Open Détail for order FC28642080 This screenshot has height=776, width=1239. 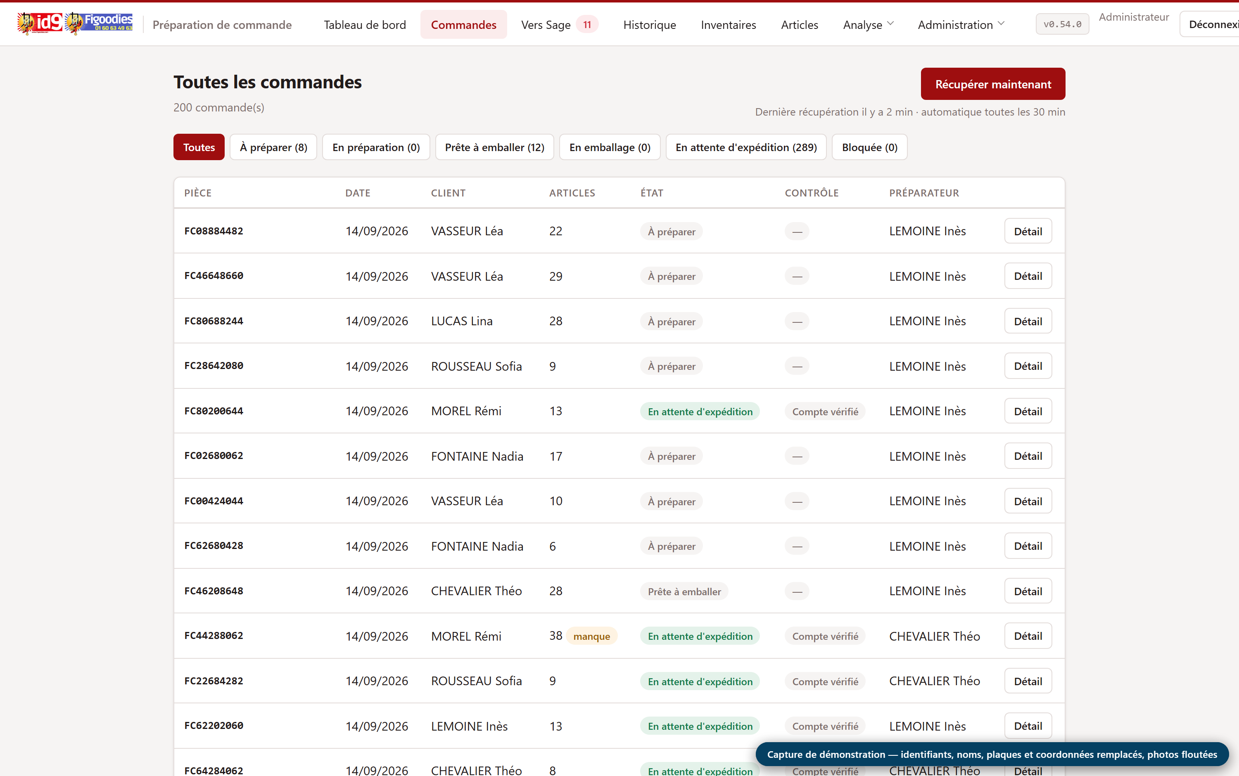pos(1028,366)
